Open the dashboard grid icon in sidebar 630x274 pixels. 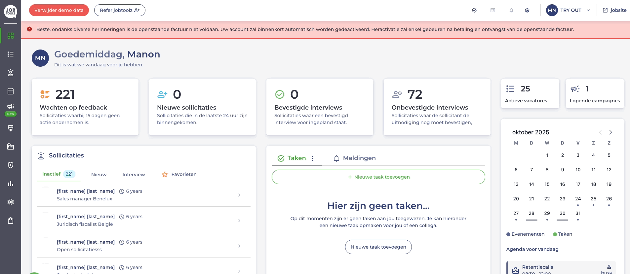pyautogui.click(x=11, y=36)
